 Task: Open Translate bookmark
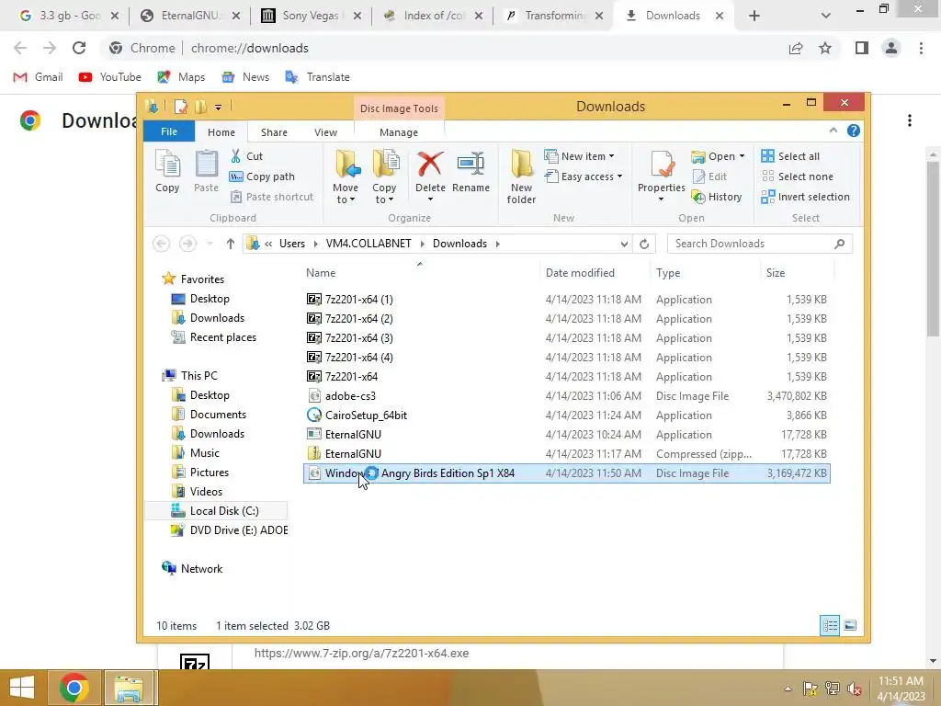[317, 77]
